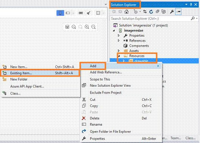Switch to the Team... bottom tab
This screenshot has width=200, height=143.
point(176,138)
